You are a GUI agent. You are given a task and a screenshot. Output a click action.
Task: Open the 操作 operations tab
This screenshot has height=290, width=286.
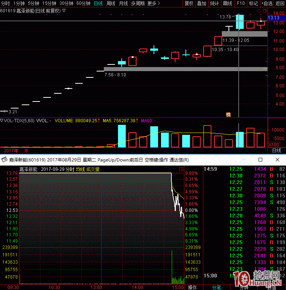point(192,287)
